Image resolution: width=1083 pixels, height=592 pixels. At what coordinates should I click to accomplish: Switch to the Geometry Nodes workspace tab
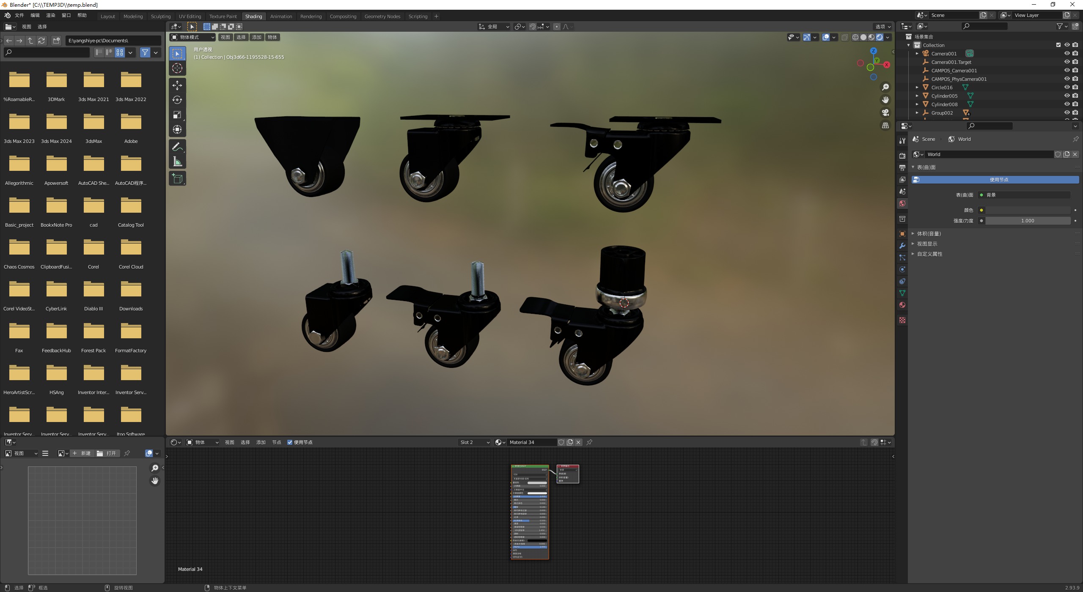382,16
